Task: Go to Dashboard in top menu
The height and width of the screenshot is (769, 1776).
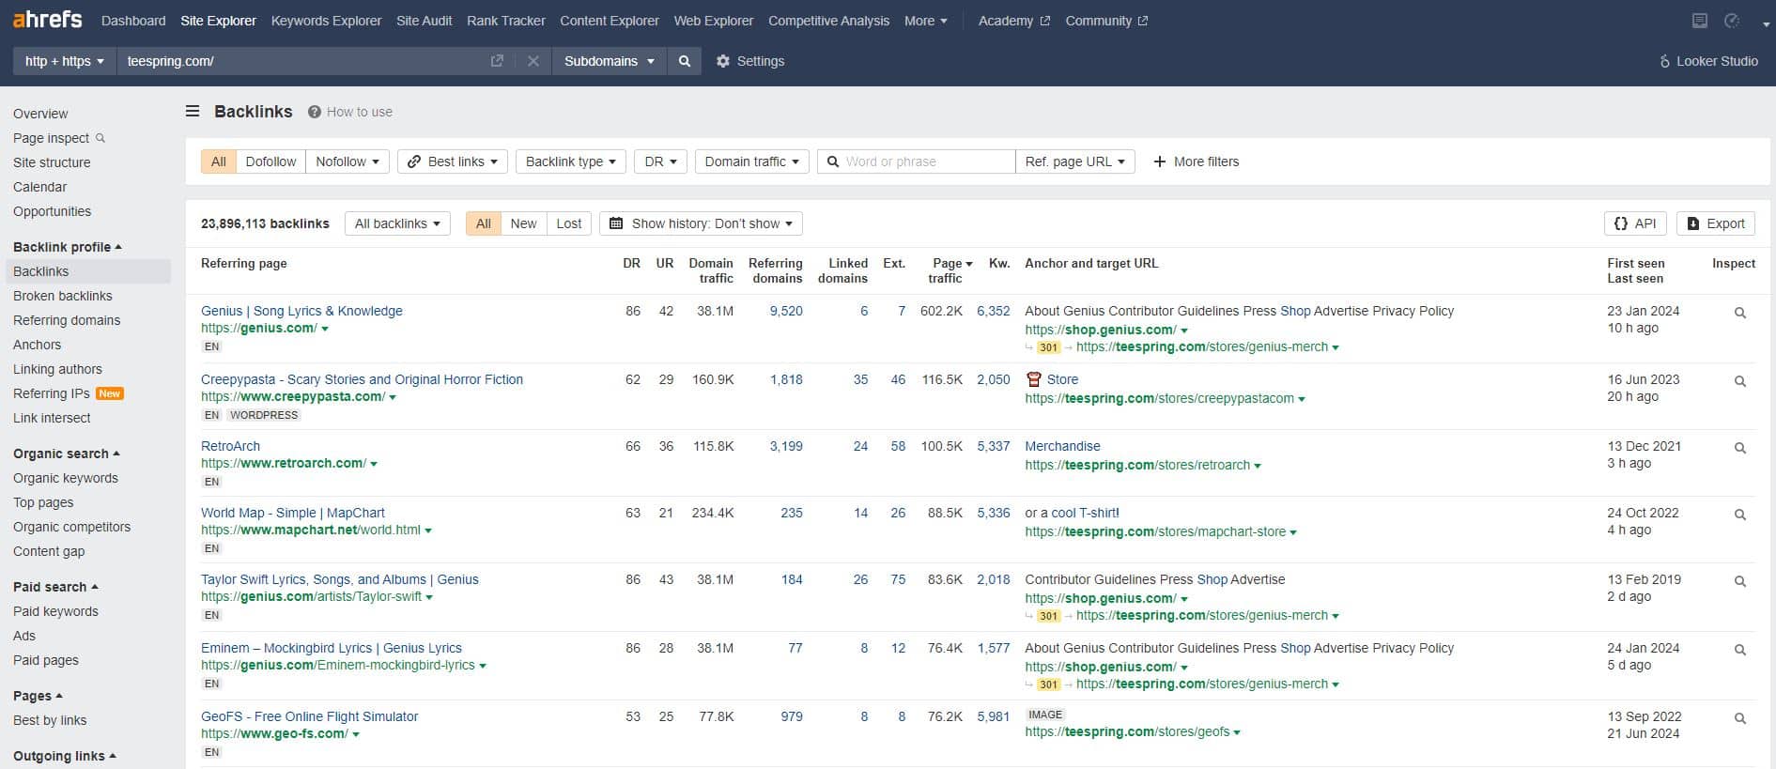Action: 133,21
